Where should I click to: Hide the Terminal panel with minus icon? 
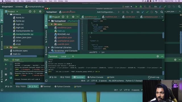[162, 56]
